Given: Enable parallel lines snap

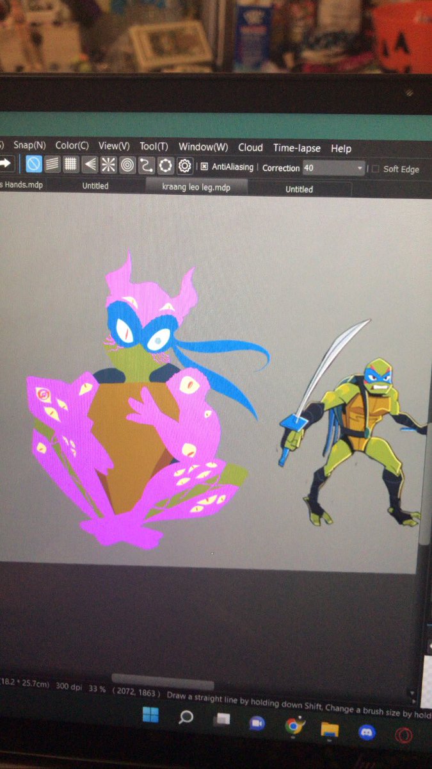Looking at the screenshot, I should coord(52,165).
